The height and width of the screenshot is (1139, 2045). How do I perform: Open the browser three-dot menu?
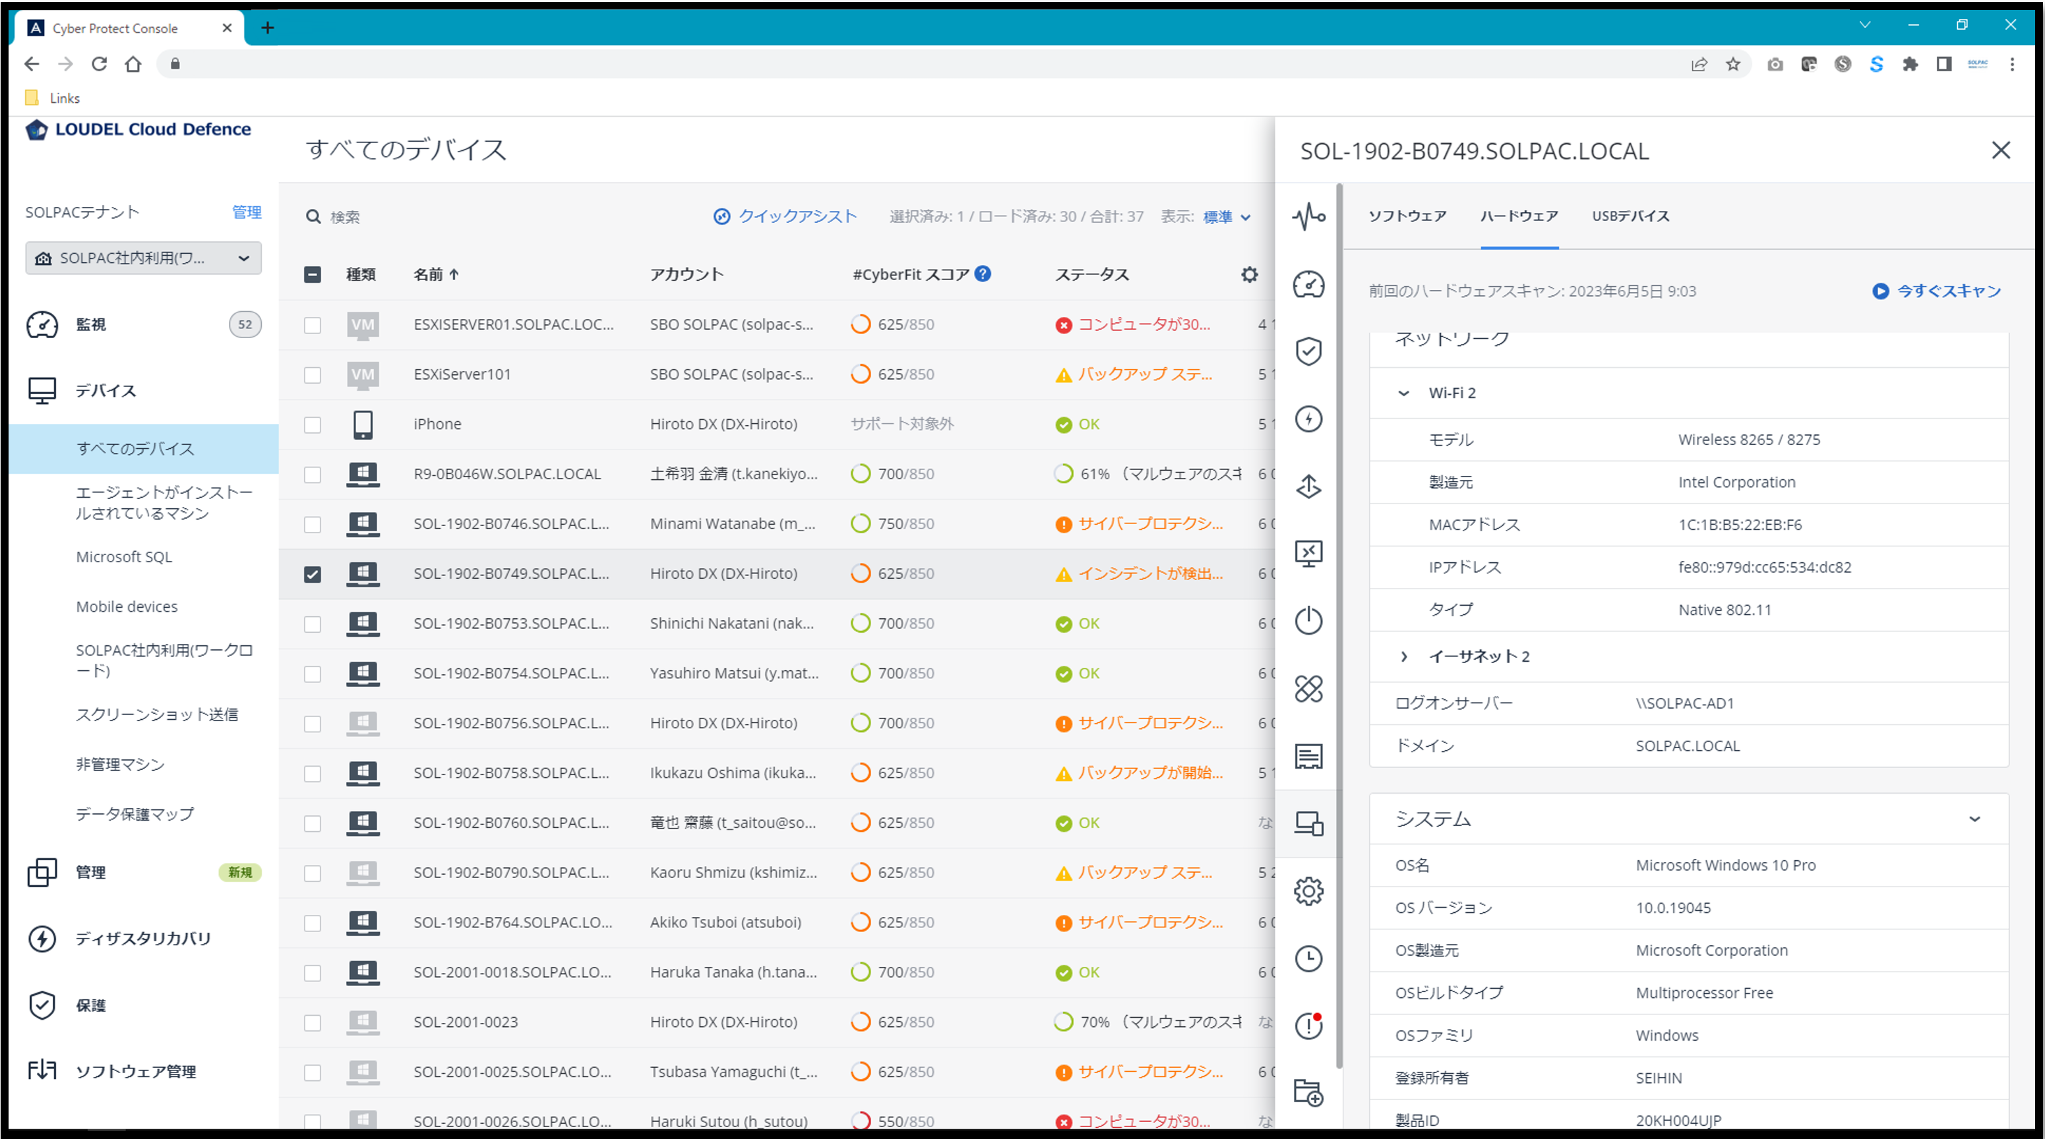coord(2011,65)
